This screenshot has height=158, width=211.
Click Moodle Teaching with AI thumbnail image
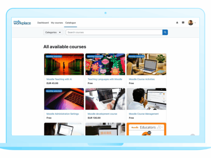coord(64,64)
